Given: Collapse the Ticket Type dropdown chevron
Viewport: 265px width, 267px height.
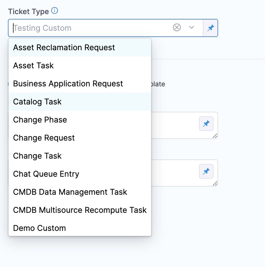Looking at the screenshot, I should [x=192, y=28].
